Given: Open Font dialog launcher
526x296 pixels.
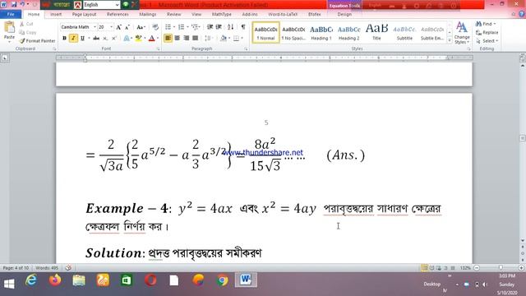Looking at the screenshot, I should (158, 49).
